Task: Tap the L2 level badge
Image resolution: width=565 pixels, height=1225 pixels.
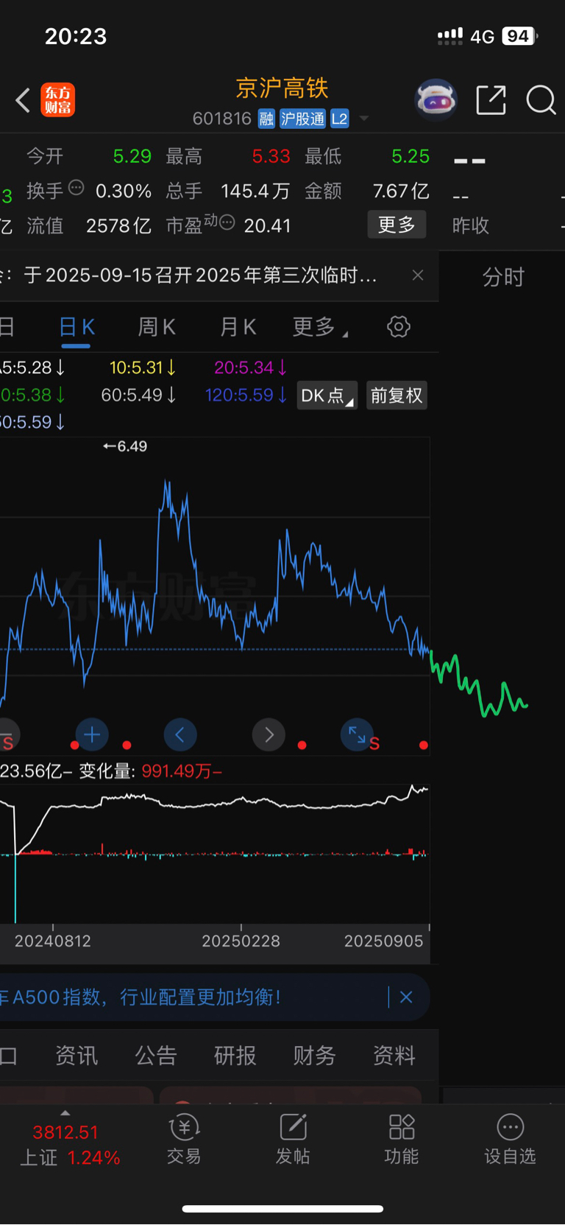Action: (x=339, y=119)
